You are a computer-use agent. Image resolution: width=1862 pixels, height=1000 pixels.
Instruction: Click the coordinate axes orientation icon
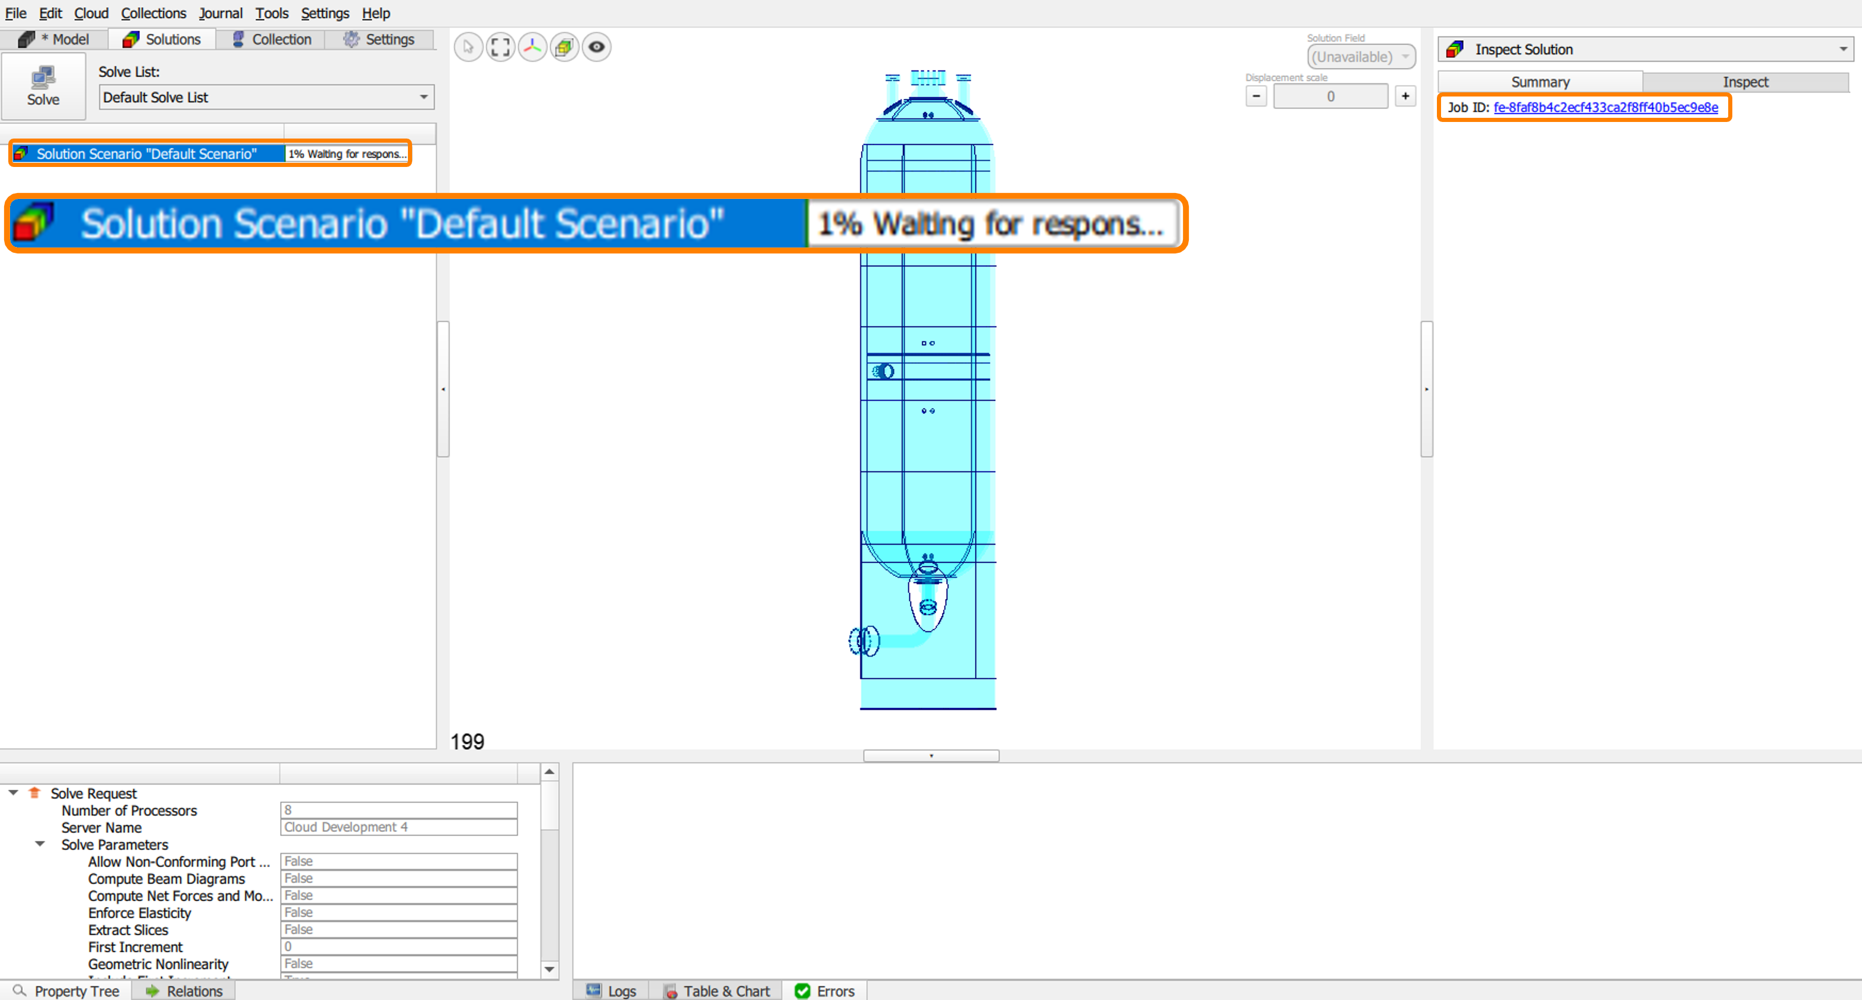pyautogui.click(x=533, y=48)
